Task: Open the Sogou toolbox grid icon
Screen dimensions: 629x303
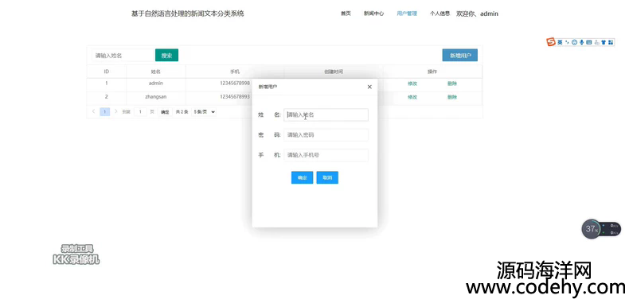Action: pos(611,42)
